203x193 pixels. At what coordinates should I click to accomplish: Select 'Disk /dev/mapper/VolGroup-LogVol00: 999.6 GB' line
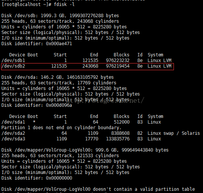(x=85, y=150)
